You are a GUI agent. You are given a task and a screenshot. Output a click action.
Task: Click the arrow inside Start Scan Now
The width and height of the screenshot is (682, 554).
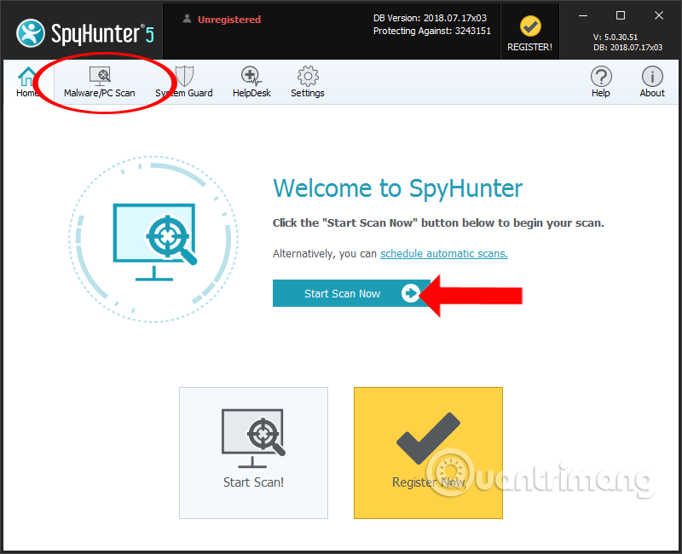point(412,293)
